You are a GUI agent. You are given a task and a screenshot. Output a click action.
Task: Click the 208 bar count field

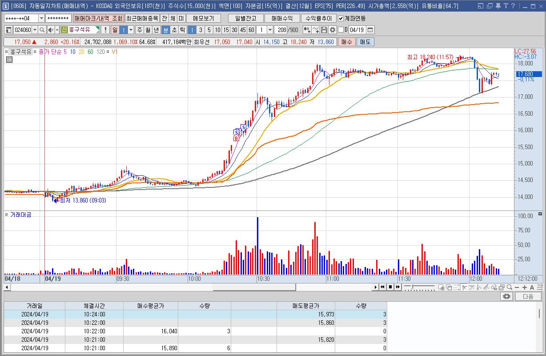click(281, 30)
